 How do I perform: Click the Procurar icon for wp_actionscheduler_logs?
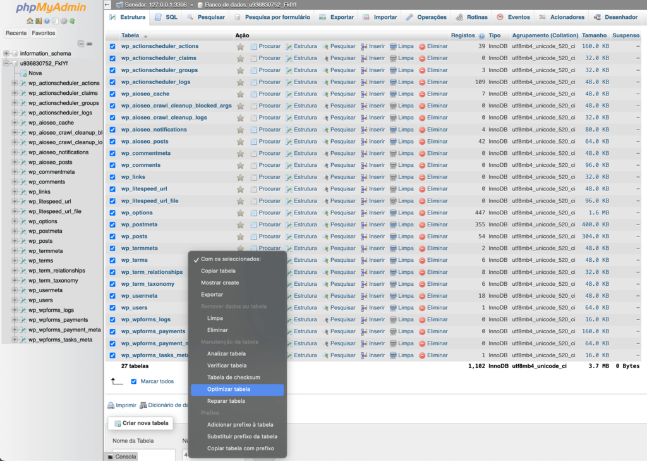click(254, 82)
